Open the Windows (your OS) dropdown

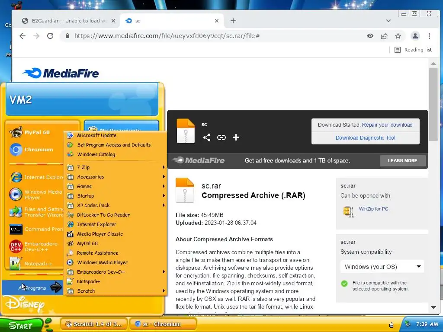click(x=382, y=267)
